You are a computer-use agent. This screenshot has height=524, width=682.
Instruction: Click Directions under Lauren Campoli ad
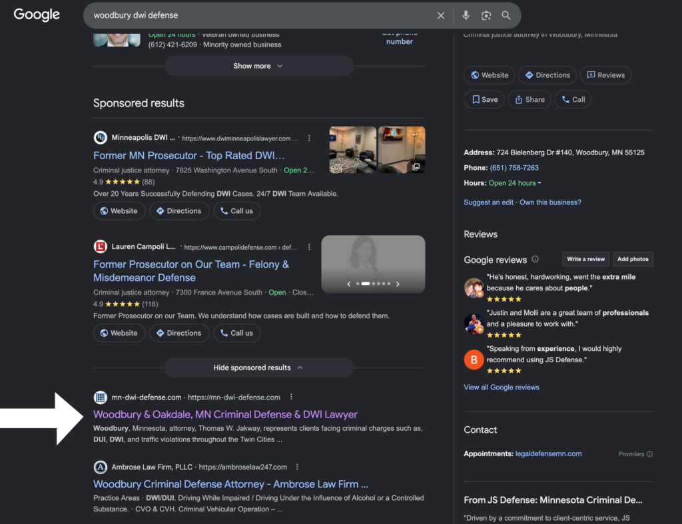click(179, 333)
